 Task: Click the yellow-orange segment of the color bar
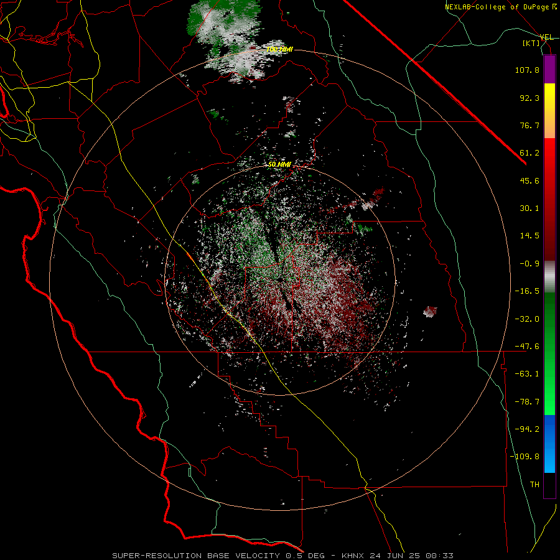pyautogui.click(x=549, y=111)
